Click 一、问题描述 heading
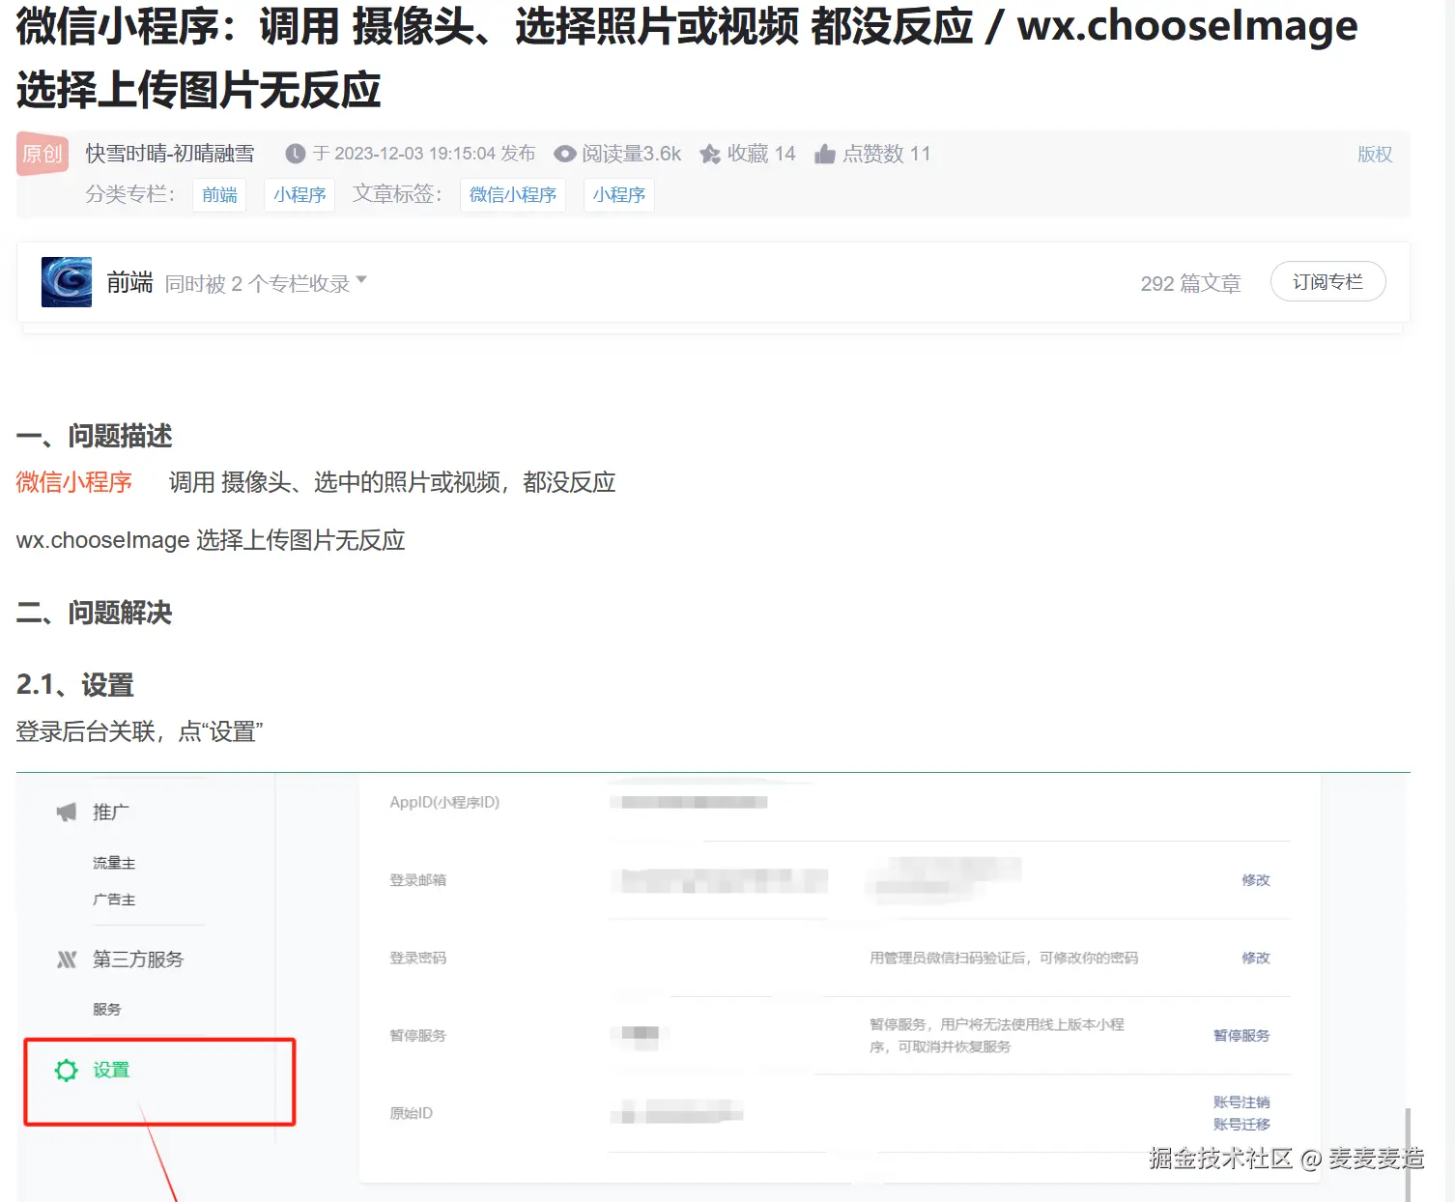Screen dimensions: 1455x1202 click(x=95, y=436)
